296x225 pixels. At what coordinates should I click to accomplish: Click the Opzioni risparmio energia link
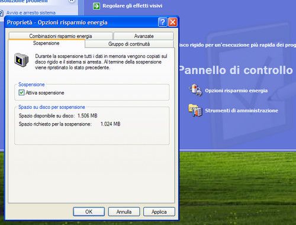tap(236, 91)
